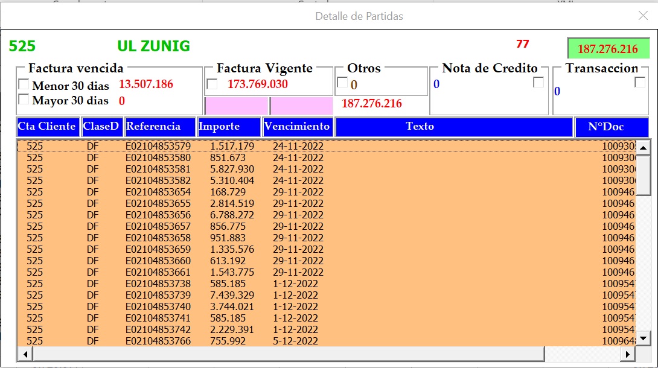
Task: Select row with reference E02104853658
Action: (x=327, y=238)
